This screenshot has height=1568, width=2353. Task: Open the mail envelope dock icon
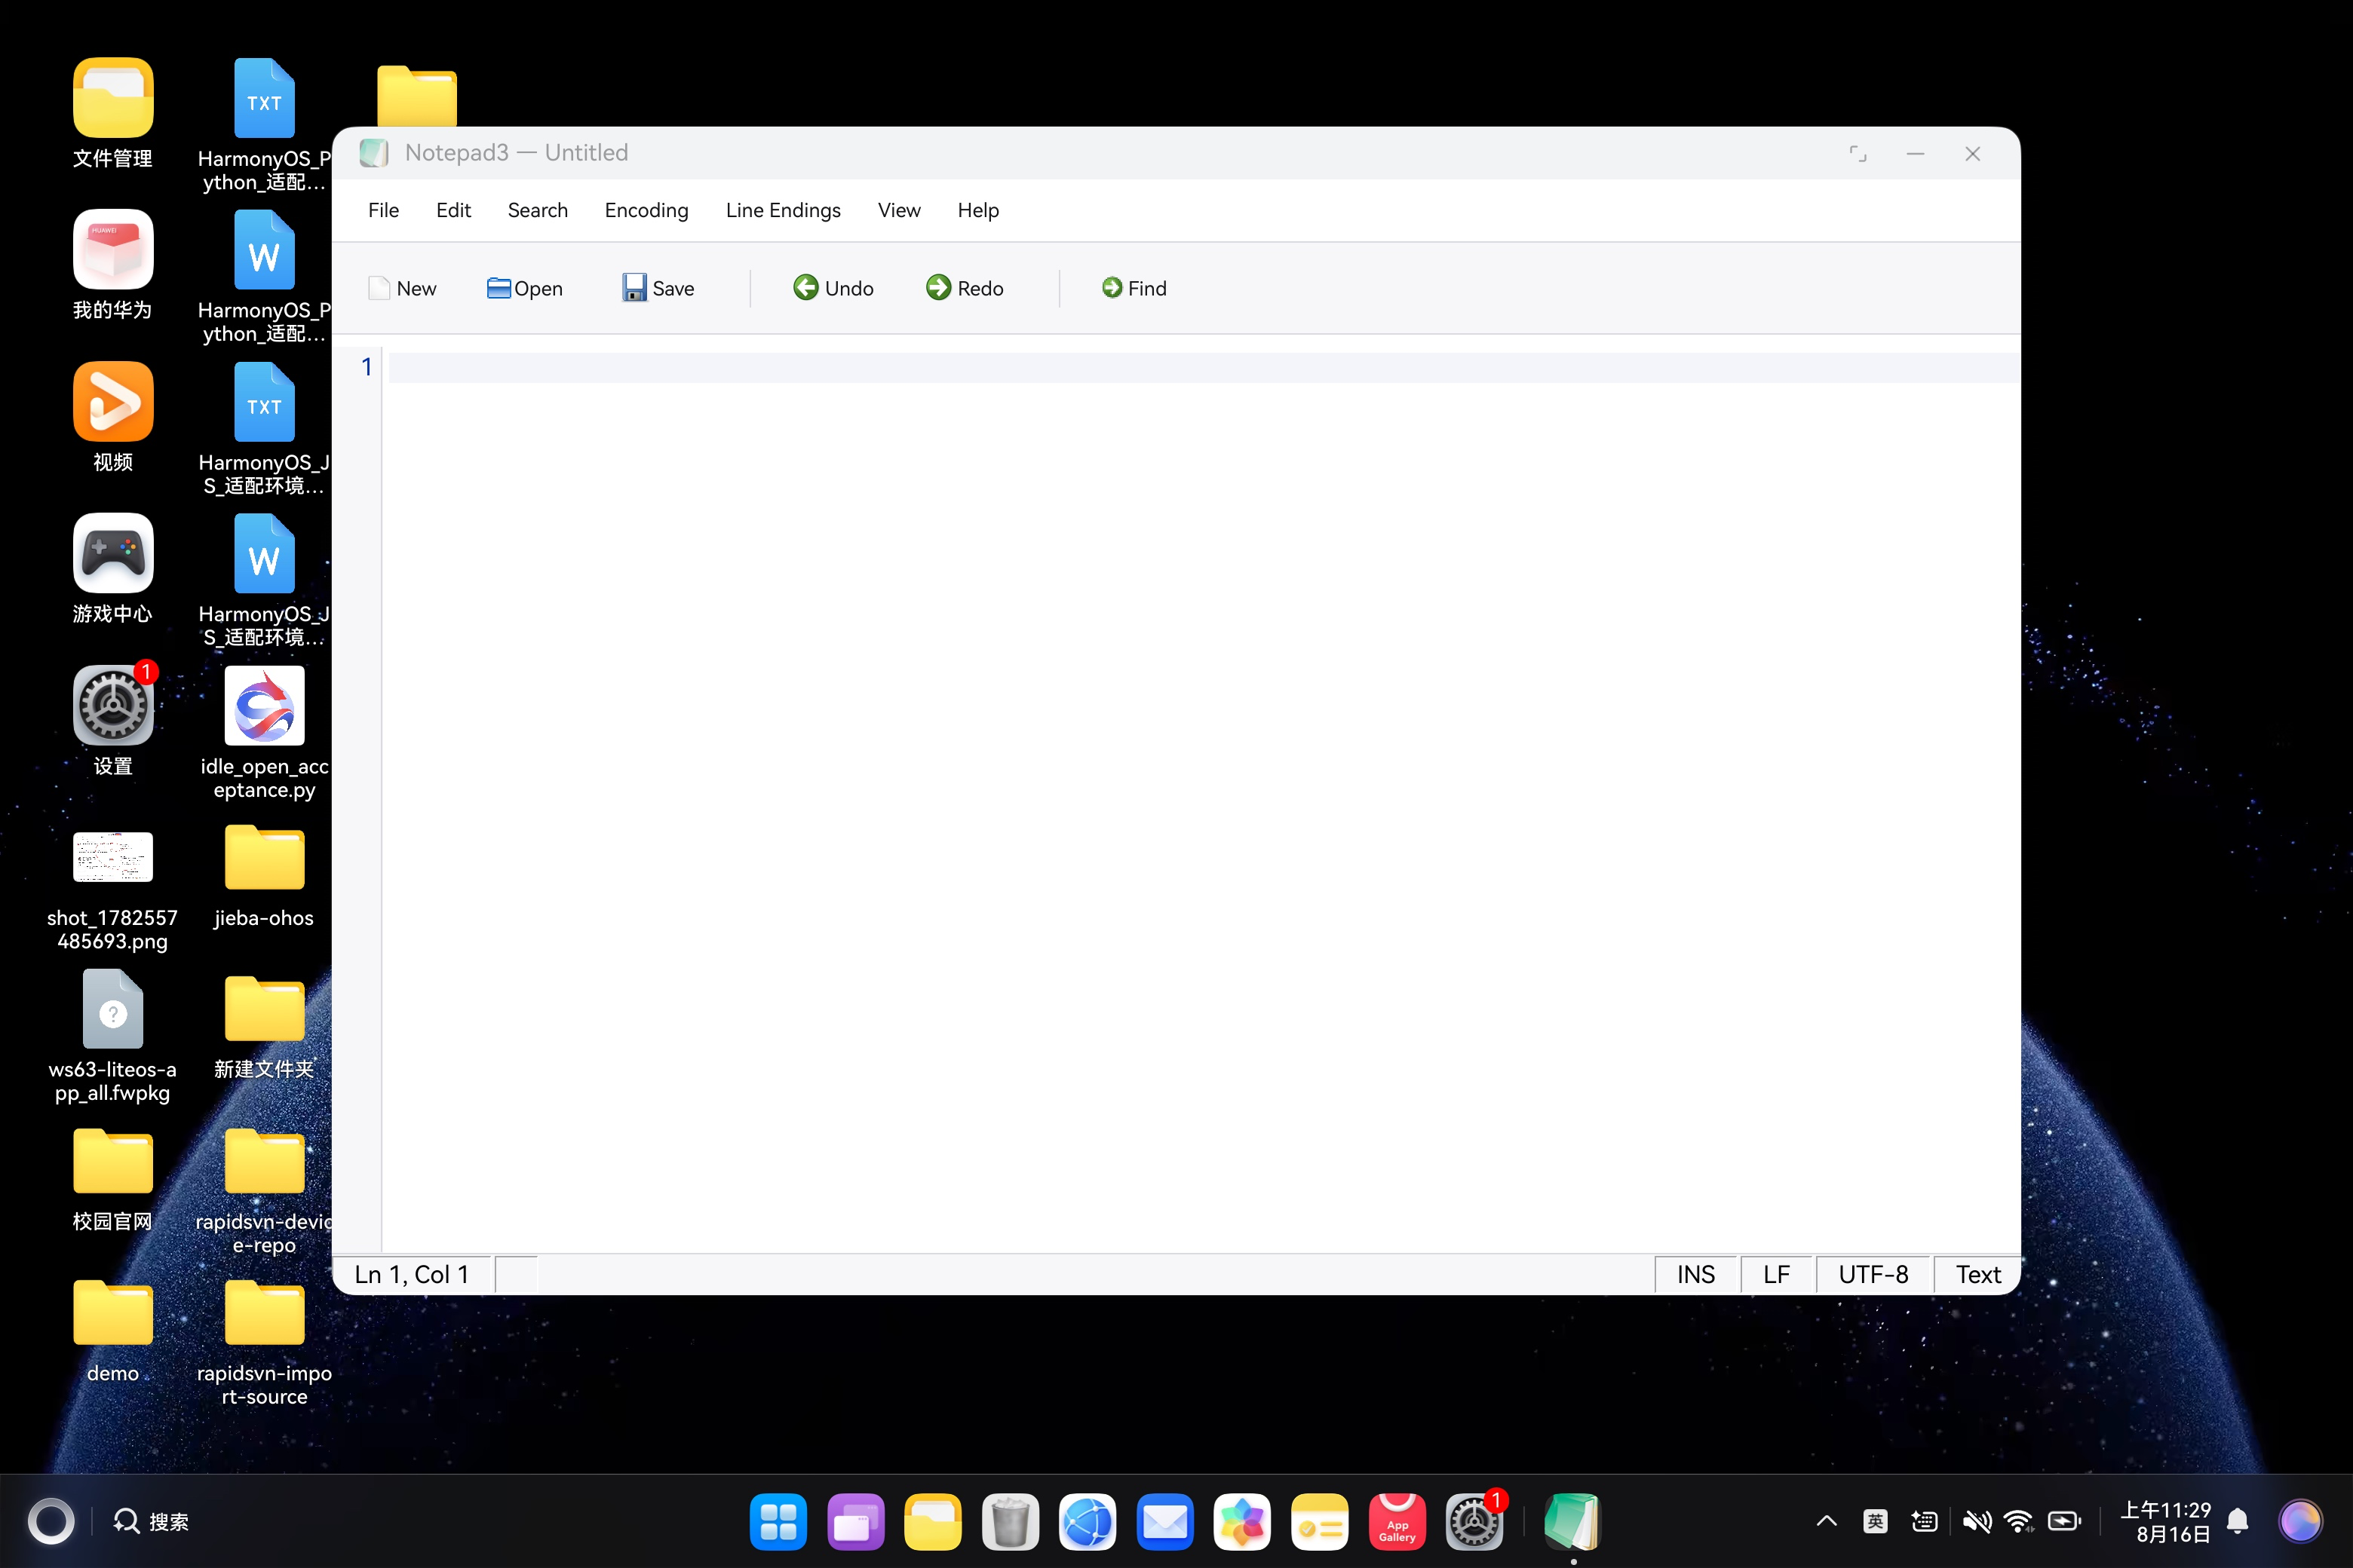click(1164, 1522)
